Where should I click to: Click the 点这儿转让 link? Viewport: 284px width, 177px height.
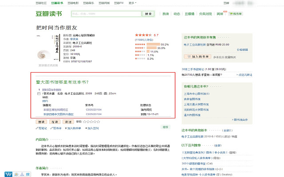[x=245, y=75]
